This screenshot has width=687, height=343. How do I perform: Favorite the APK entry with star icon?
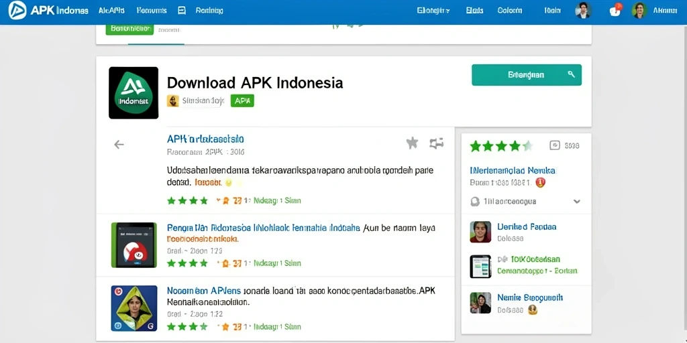tap(412, 143)
